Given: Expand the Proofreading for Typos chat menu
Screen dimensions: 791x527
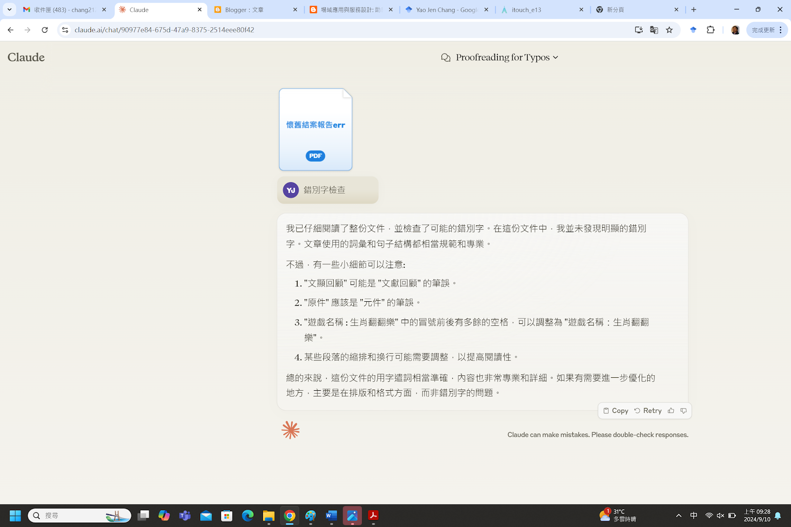Looking at the screenshot, I should click(507, 57).
